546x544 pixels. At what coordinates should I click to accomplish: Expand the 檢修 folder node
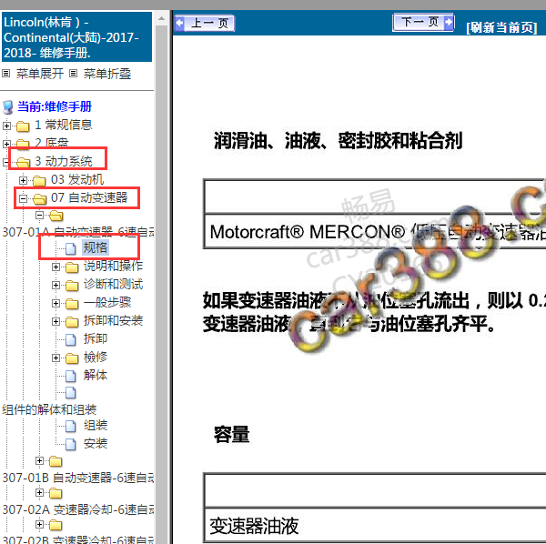(56, 358)
